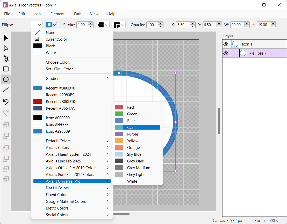This screenshot has height=224, width=287.
Task: Select the Node edit tool
Action: pos(6,48)
